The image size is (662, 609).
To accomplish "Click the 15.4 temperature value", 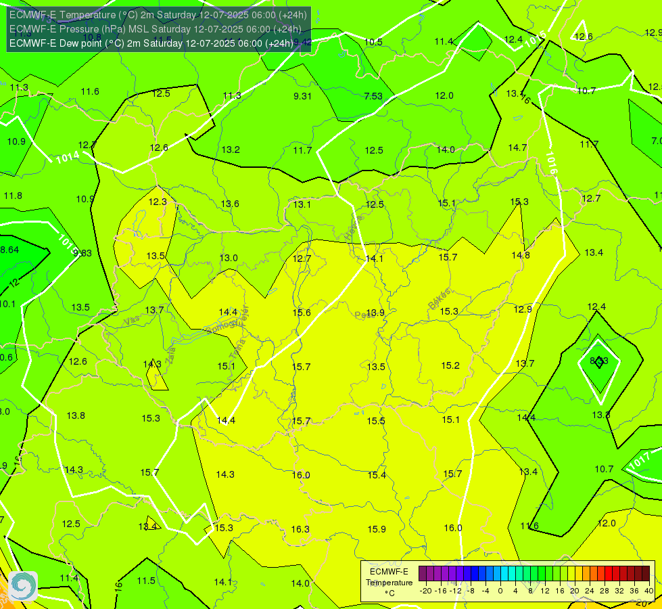I will [377, 475].
